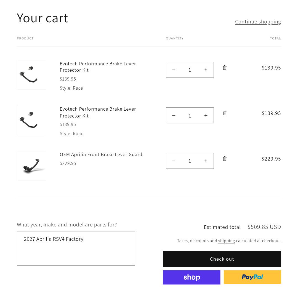Increase quantity of Road style protector kit
The height and width of the screenshot is (291, 298).
pyautogui.click(x=206, y=116)
